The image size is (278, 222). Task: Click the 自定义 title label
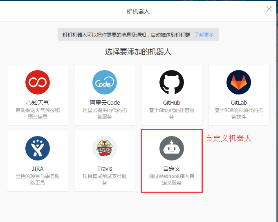pos(172,169)
